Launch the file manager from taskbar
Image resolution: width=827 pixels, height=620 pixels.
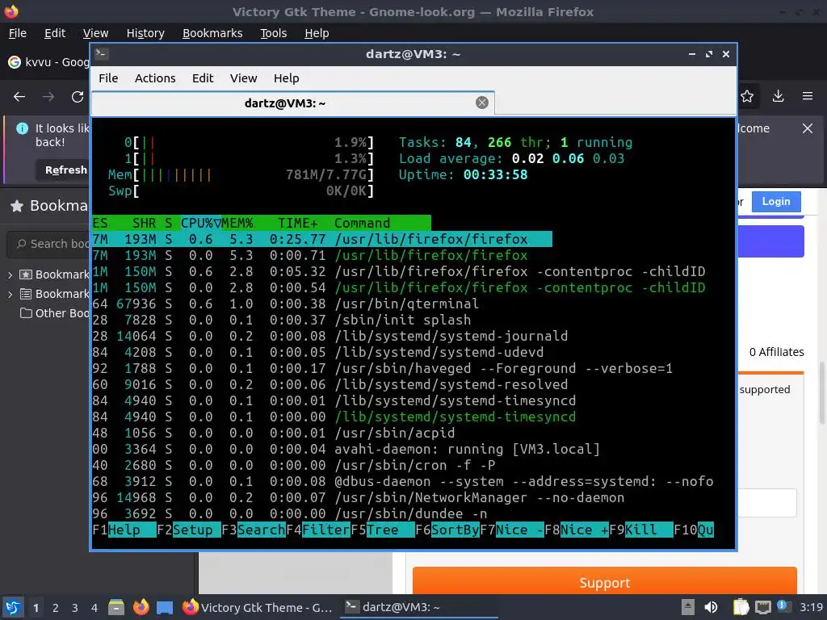point(116,607)
